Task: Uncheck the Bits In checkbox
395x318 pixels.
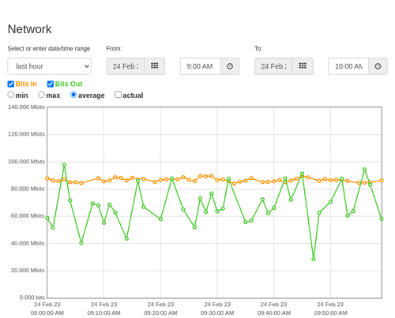Action: pos(11,84)
